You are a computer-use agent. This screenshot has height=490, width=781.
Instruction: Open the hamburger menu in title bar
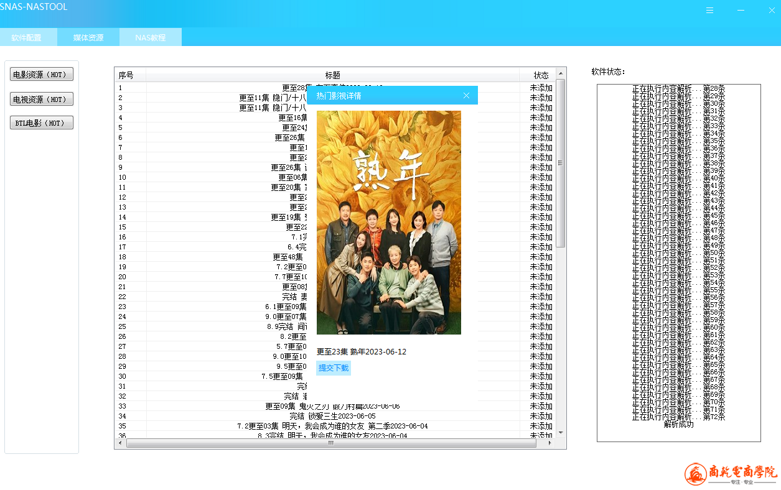click(710, 11)
